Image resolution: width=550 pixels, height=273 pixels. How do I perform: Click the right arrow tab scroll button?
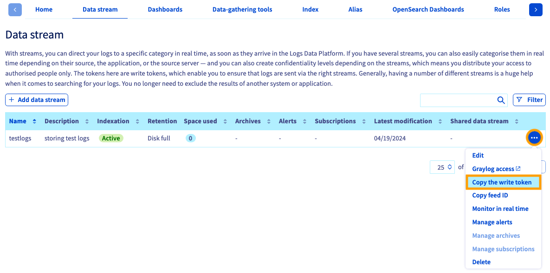point(536,10)
